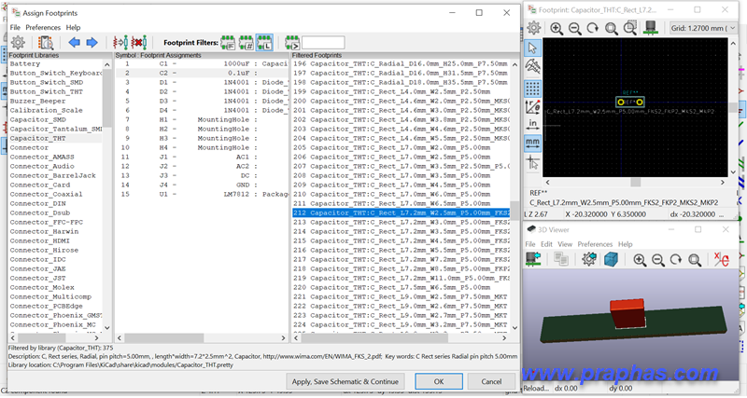The image size is (747, 398).
Task: Open the Grid size dropdown
Action: (707, 29)
